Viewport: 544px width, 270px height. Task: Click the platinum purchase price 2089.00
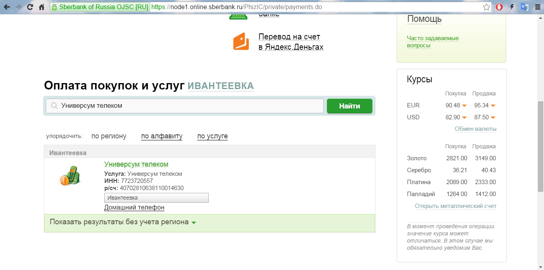(457, 182)
